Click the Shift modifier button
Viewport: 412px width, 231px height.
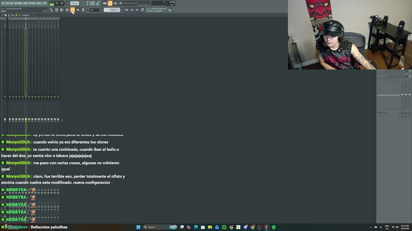pos(126,10)
